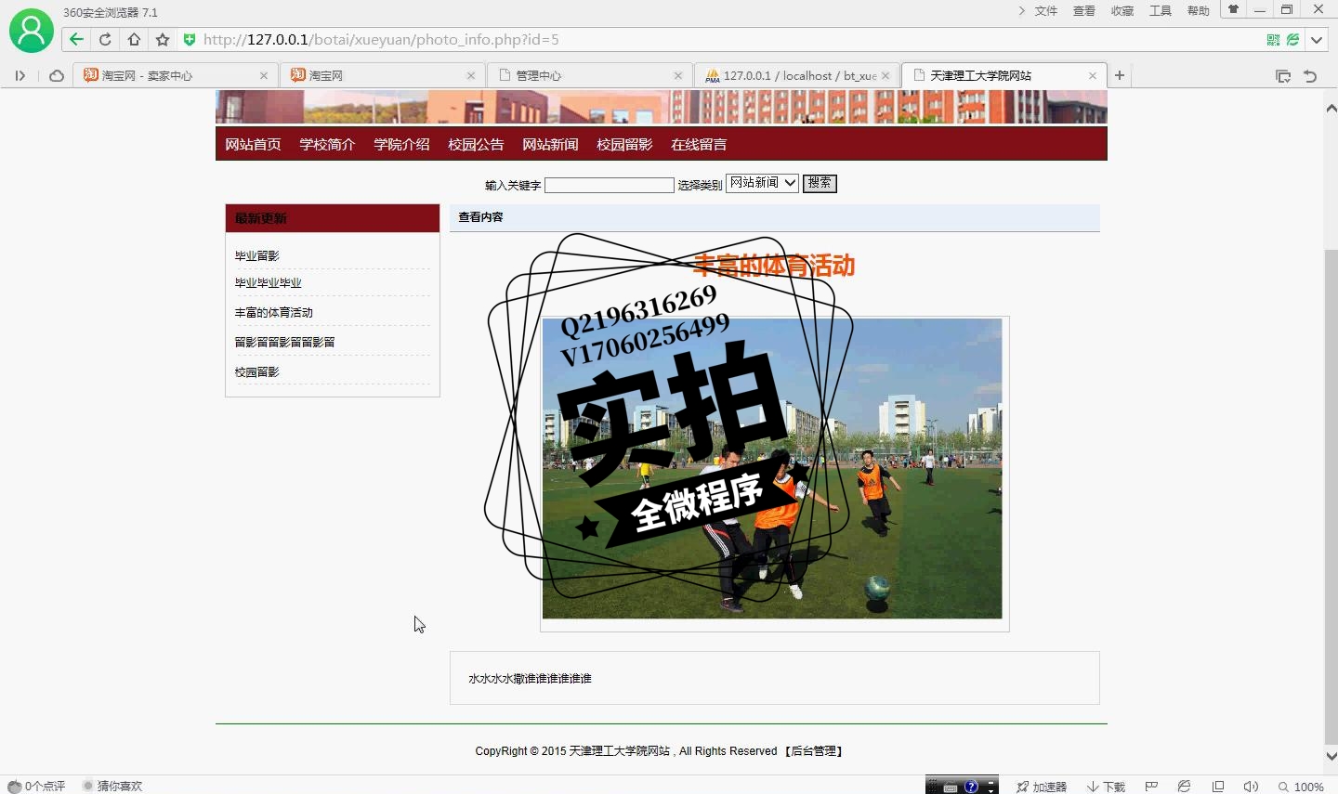Open the tab list window icon
Viewport: 1338px width, 794px height.
coord(1283,76)
